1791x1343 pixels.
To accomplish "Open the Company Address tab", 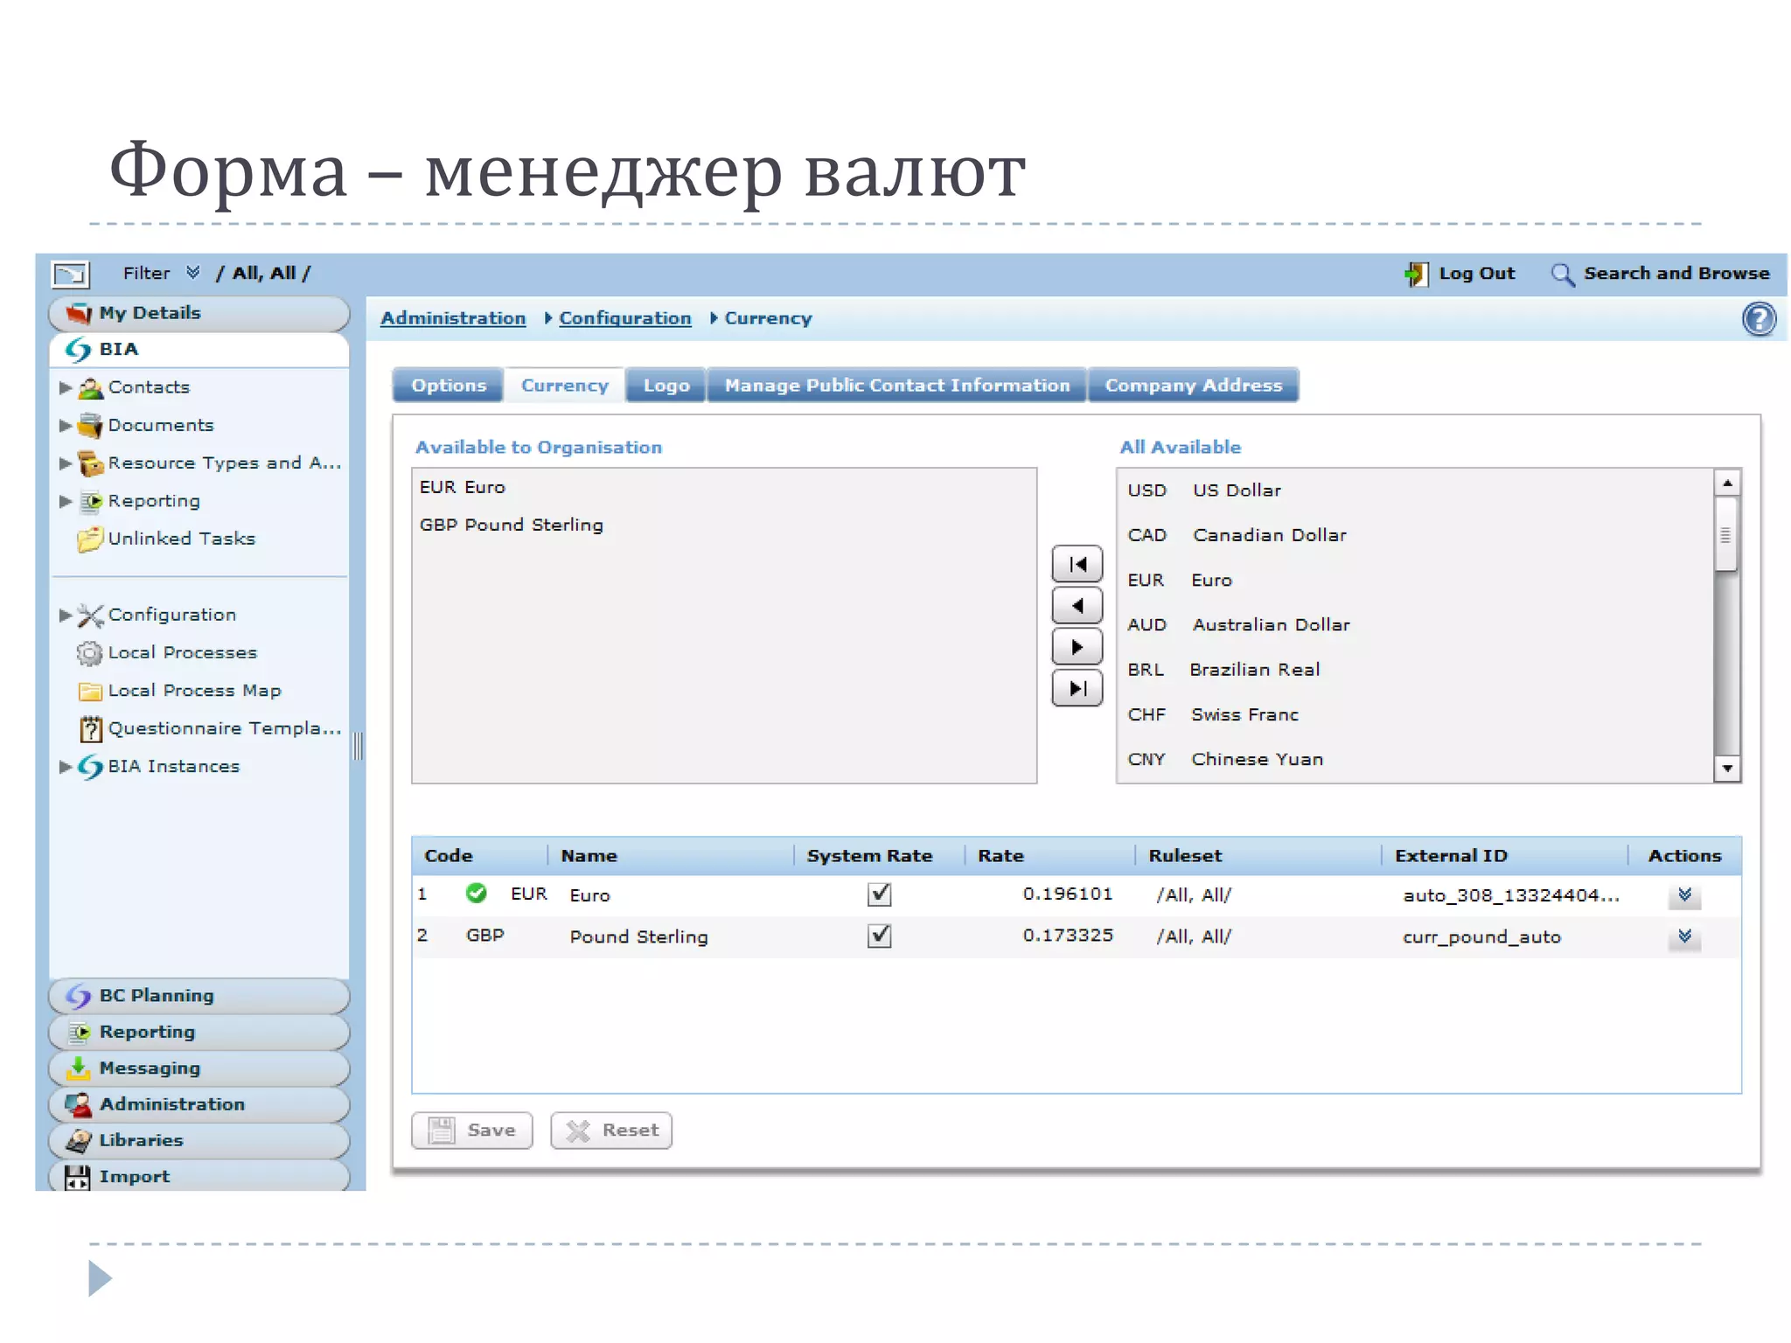I will pos(1194,386).
